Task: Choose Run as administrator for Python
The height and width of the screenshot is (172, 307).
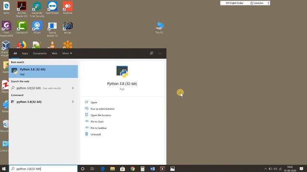Action: (x=102, y=109)
